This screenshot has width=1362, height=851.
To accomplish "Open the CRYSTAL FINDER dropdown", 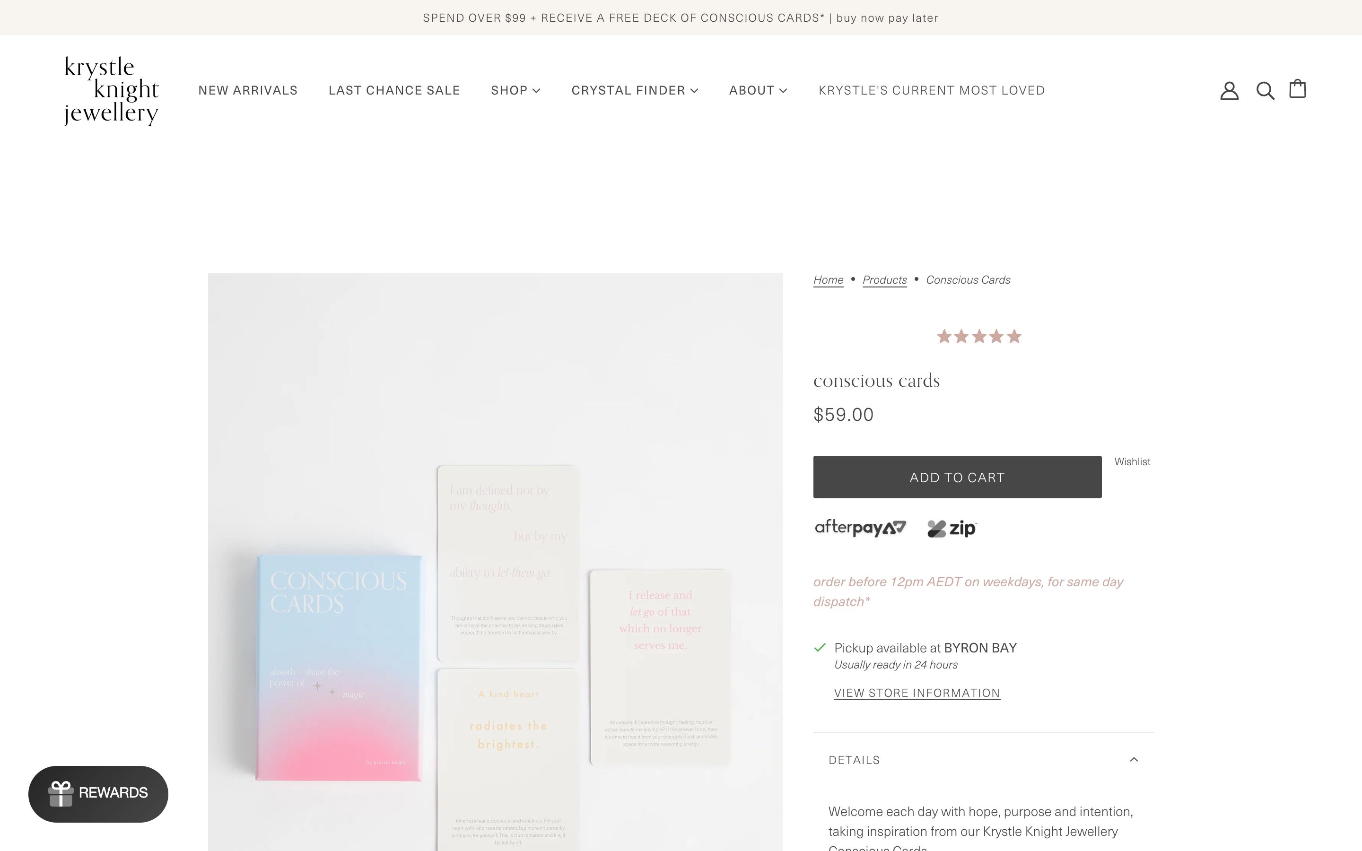I will tap(634, 90).
